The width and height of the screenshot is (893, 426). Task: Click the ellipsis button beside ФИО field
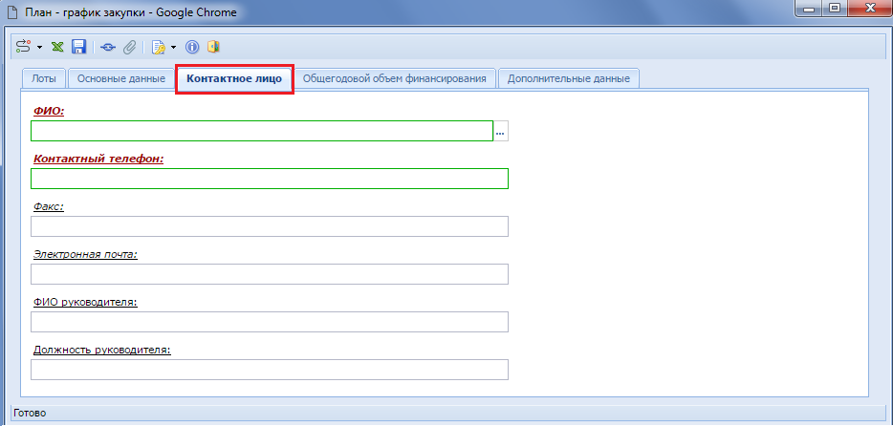(x=500, y=132)
